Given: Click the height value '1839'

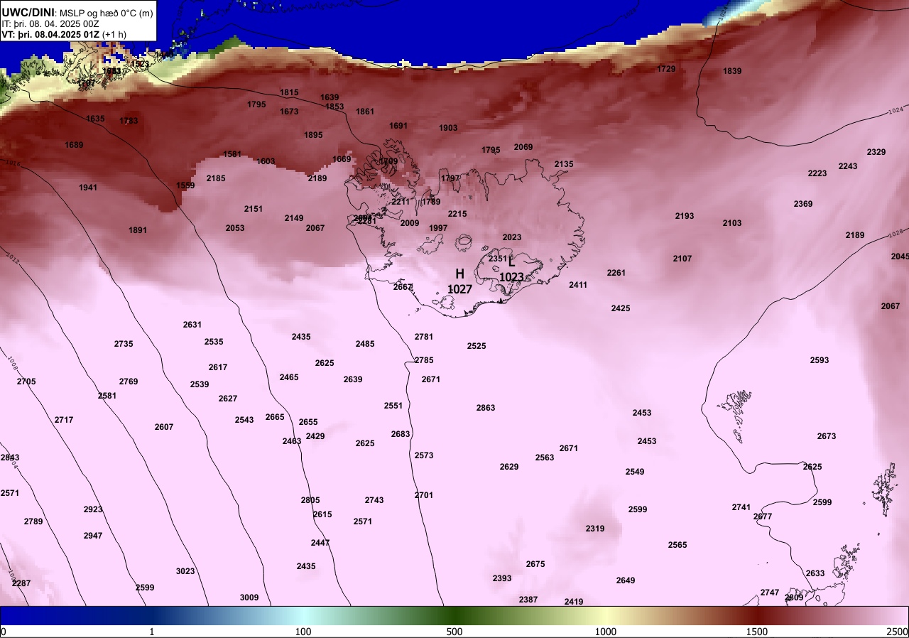Looking at the screenshot, I should click(x=732, y=71).
